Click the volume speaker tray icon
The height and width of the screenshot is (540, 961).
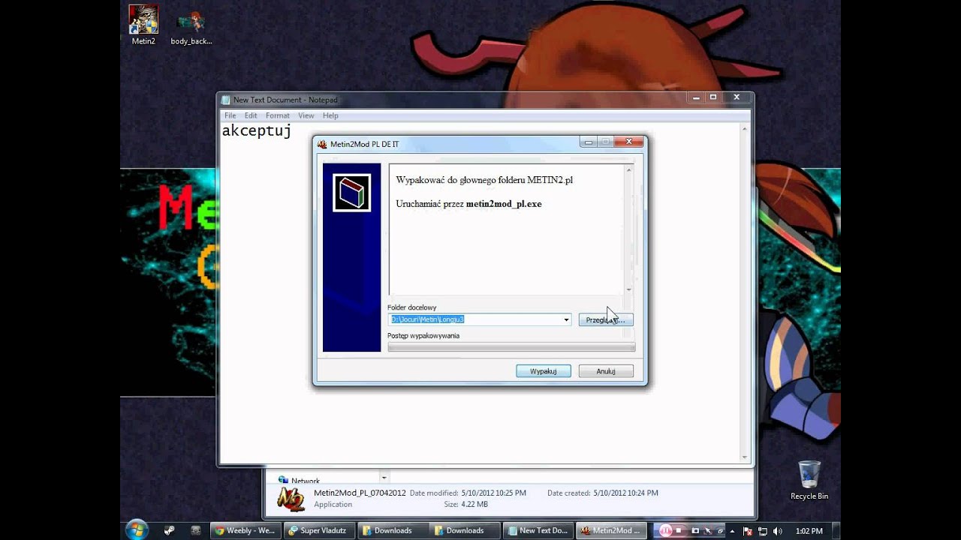pyautogui.click(x=778, y=531)
